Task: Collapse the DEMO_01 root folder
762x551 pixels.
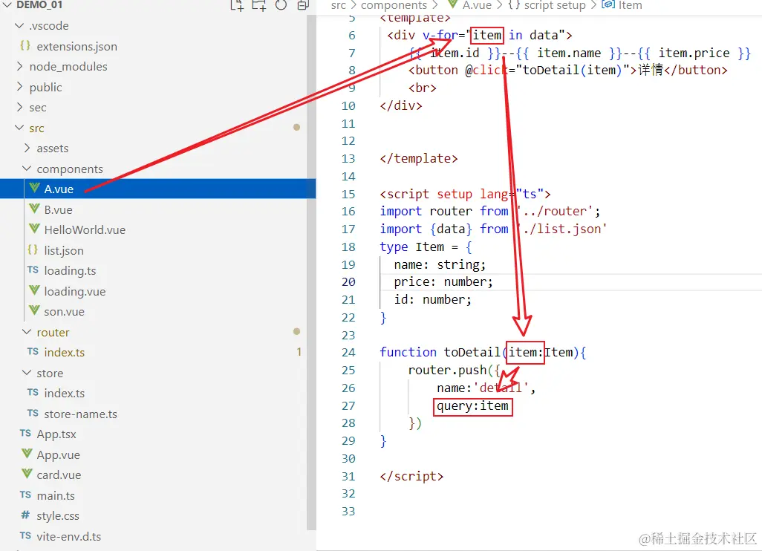Action: coord(7,5)
